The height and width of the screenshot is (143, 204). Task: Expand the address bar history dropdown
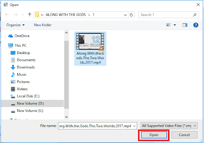pos(125,15)
